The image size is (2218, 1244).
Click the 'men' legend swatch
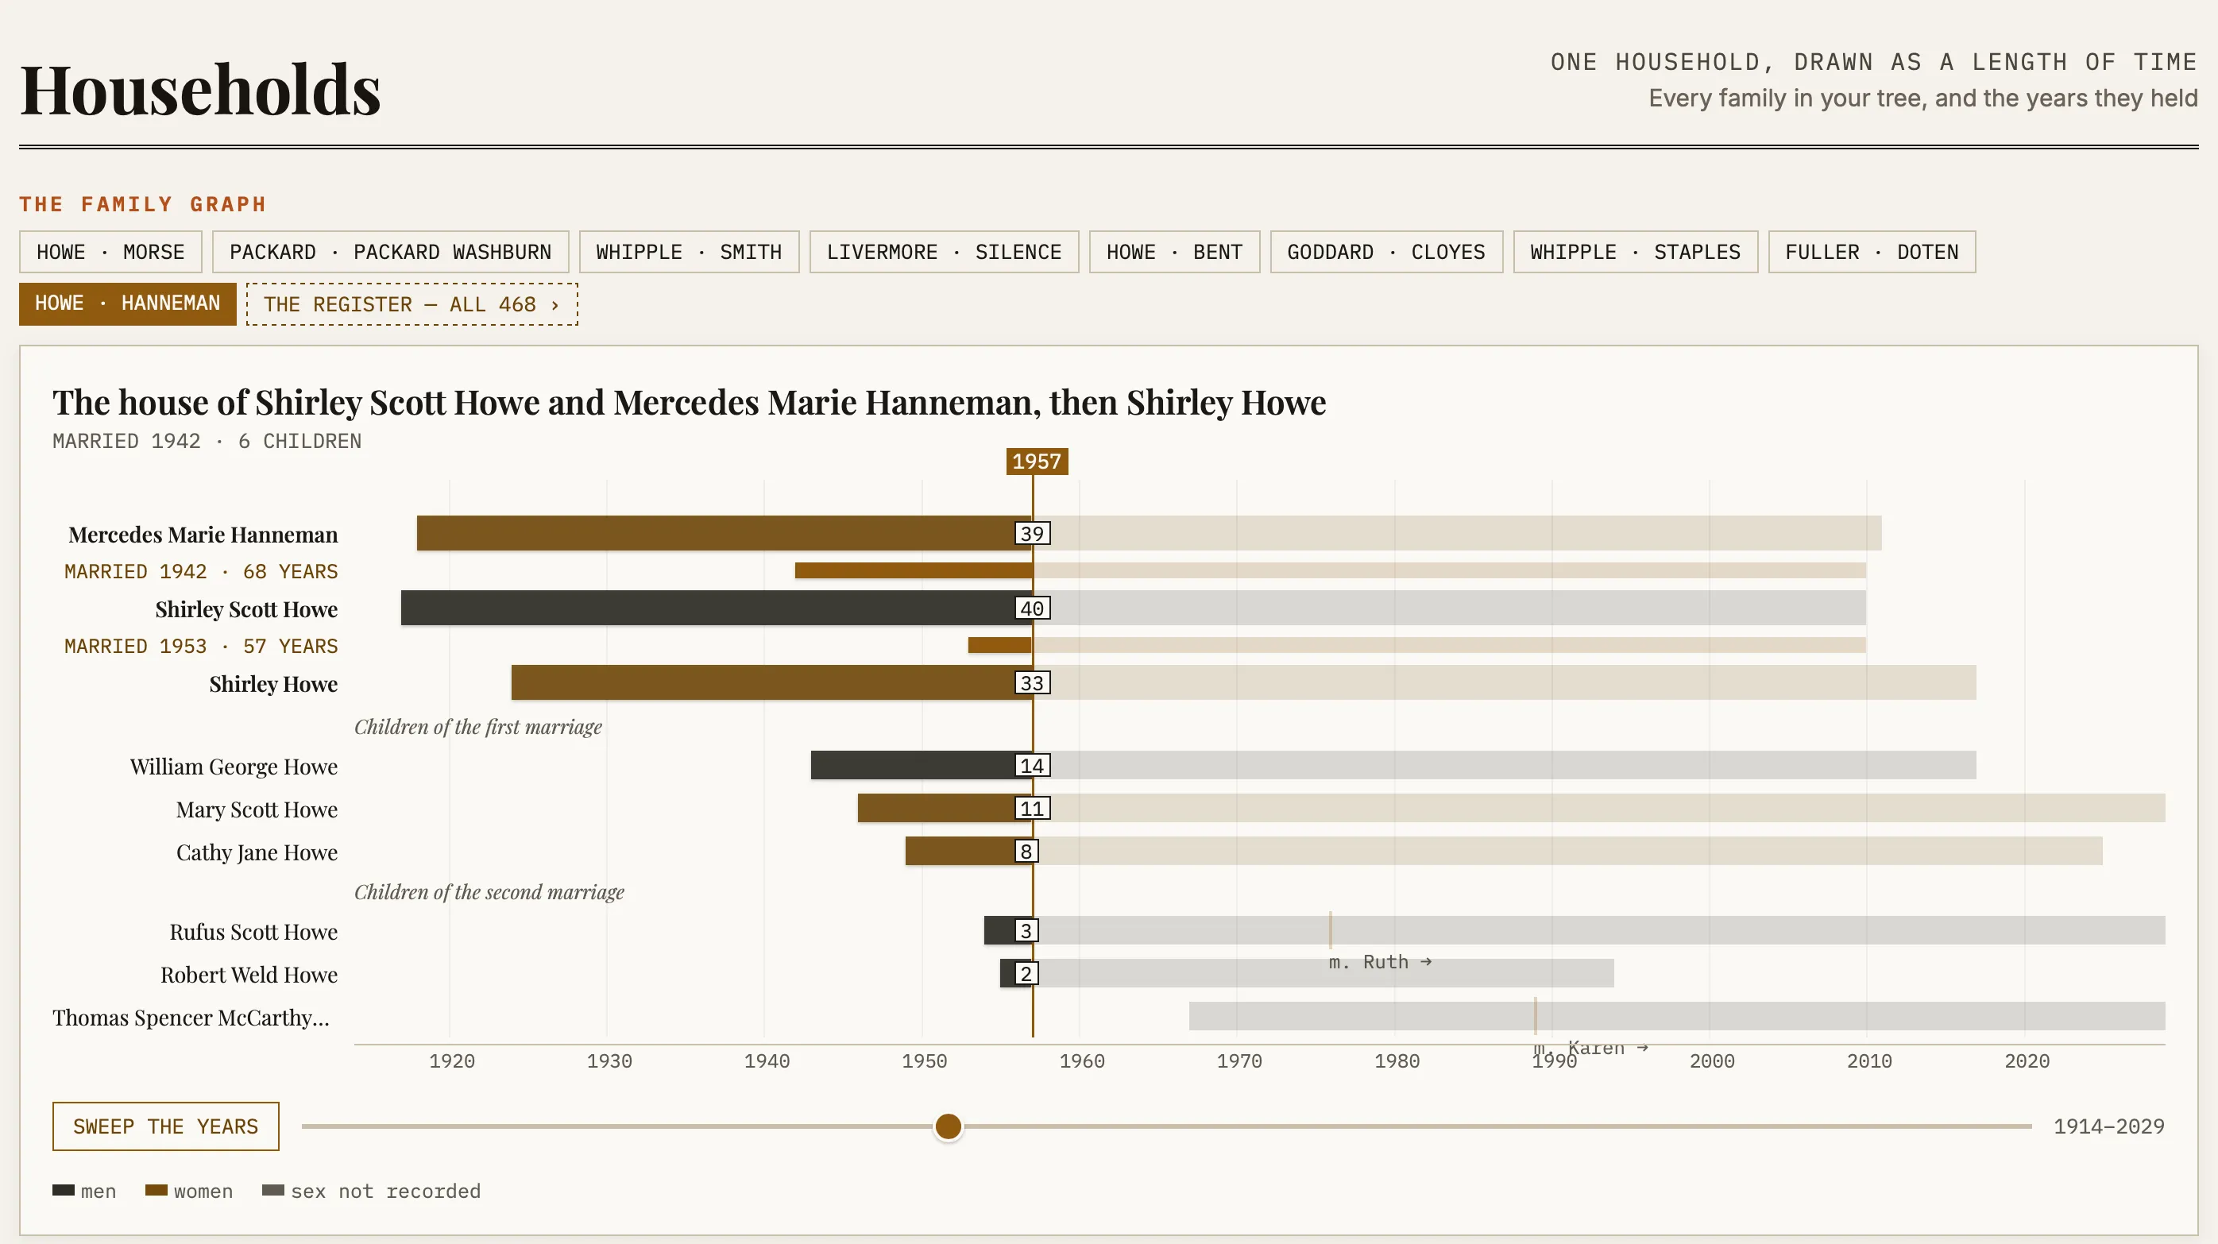click(64, 1191)
